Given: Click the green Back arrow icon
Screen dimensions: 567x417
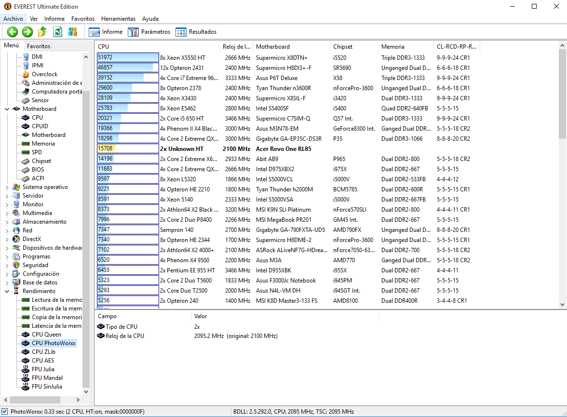Looking at the screenshot, I should pos(13,32).
